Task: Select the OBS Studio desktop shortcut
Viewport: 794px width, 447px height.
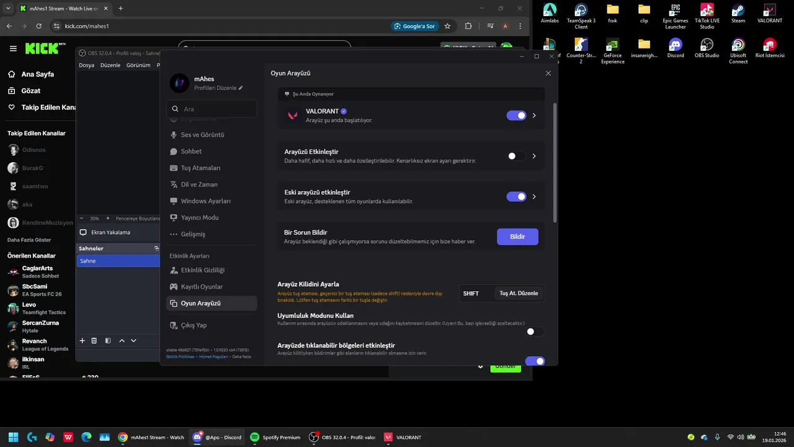Action: pyautogui.click(x=707, y=49)
